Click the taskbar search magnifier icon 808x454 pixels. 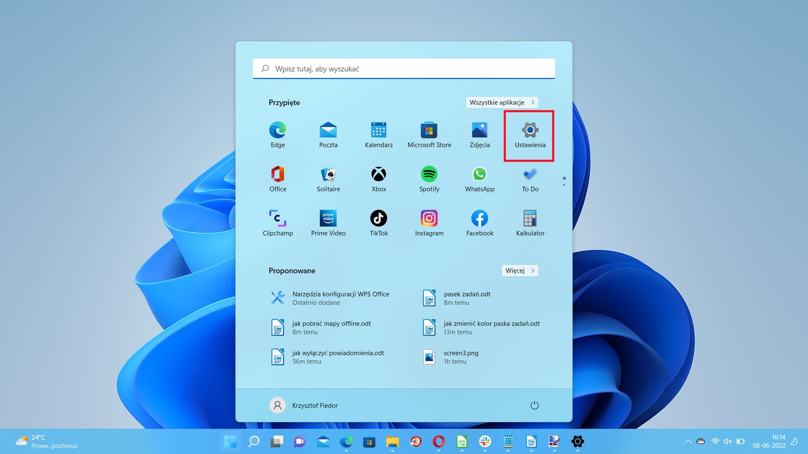click(254, 441)
